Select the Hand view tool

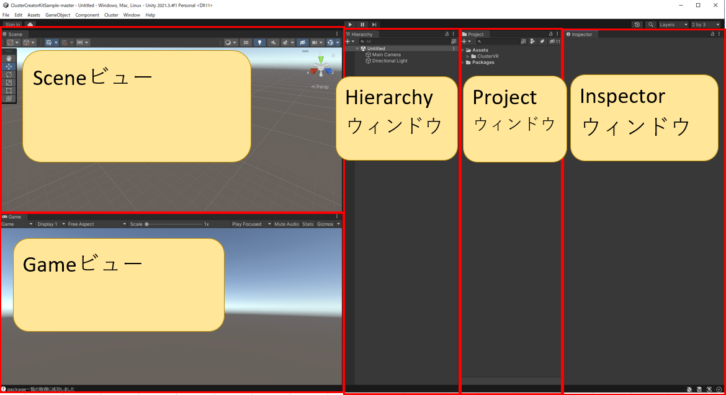point(9,59)
